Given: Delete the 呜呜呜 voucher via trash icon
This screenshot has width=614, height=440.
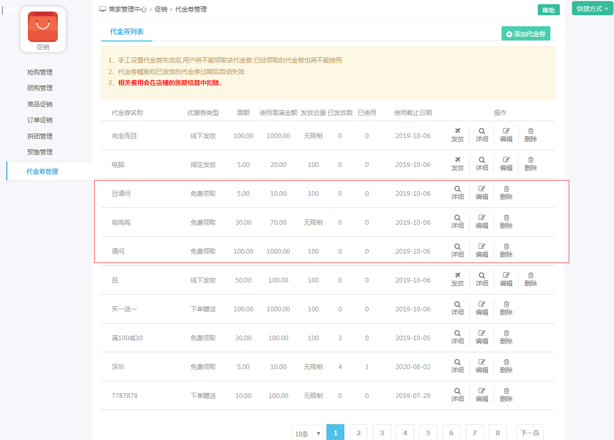Looking at the screenshot, I should (x=506, y=222).
